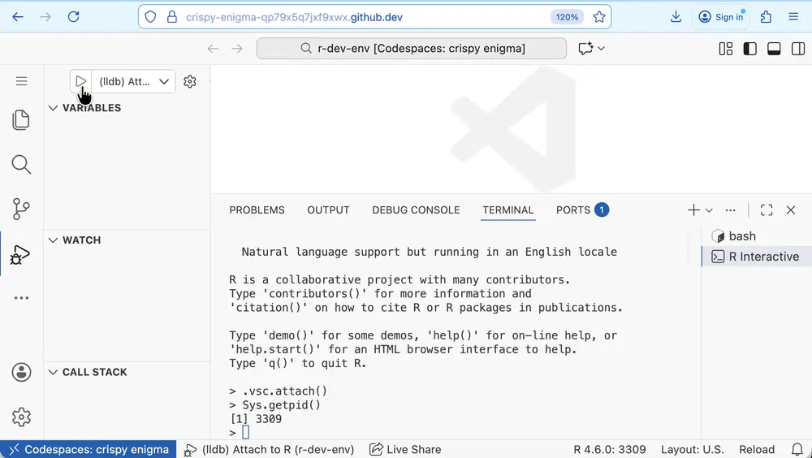812x458 pixels.
Task: Open the Accounts icon in activity bar
Action: (x=21, y=372)
